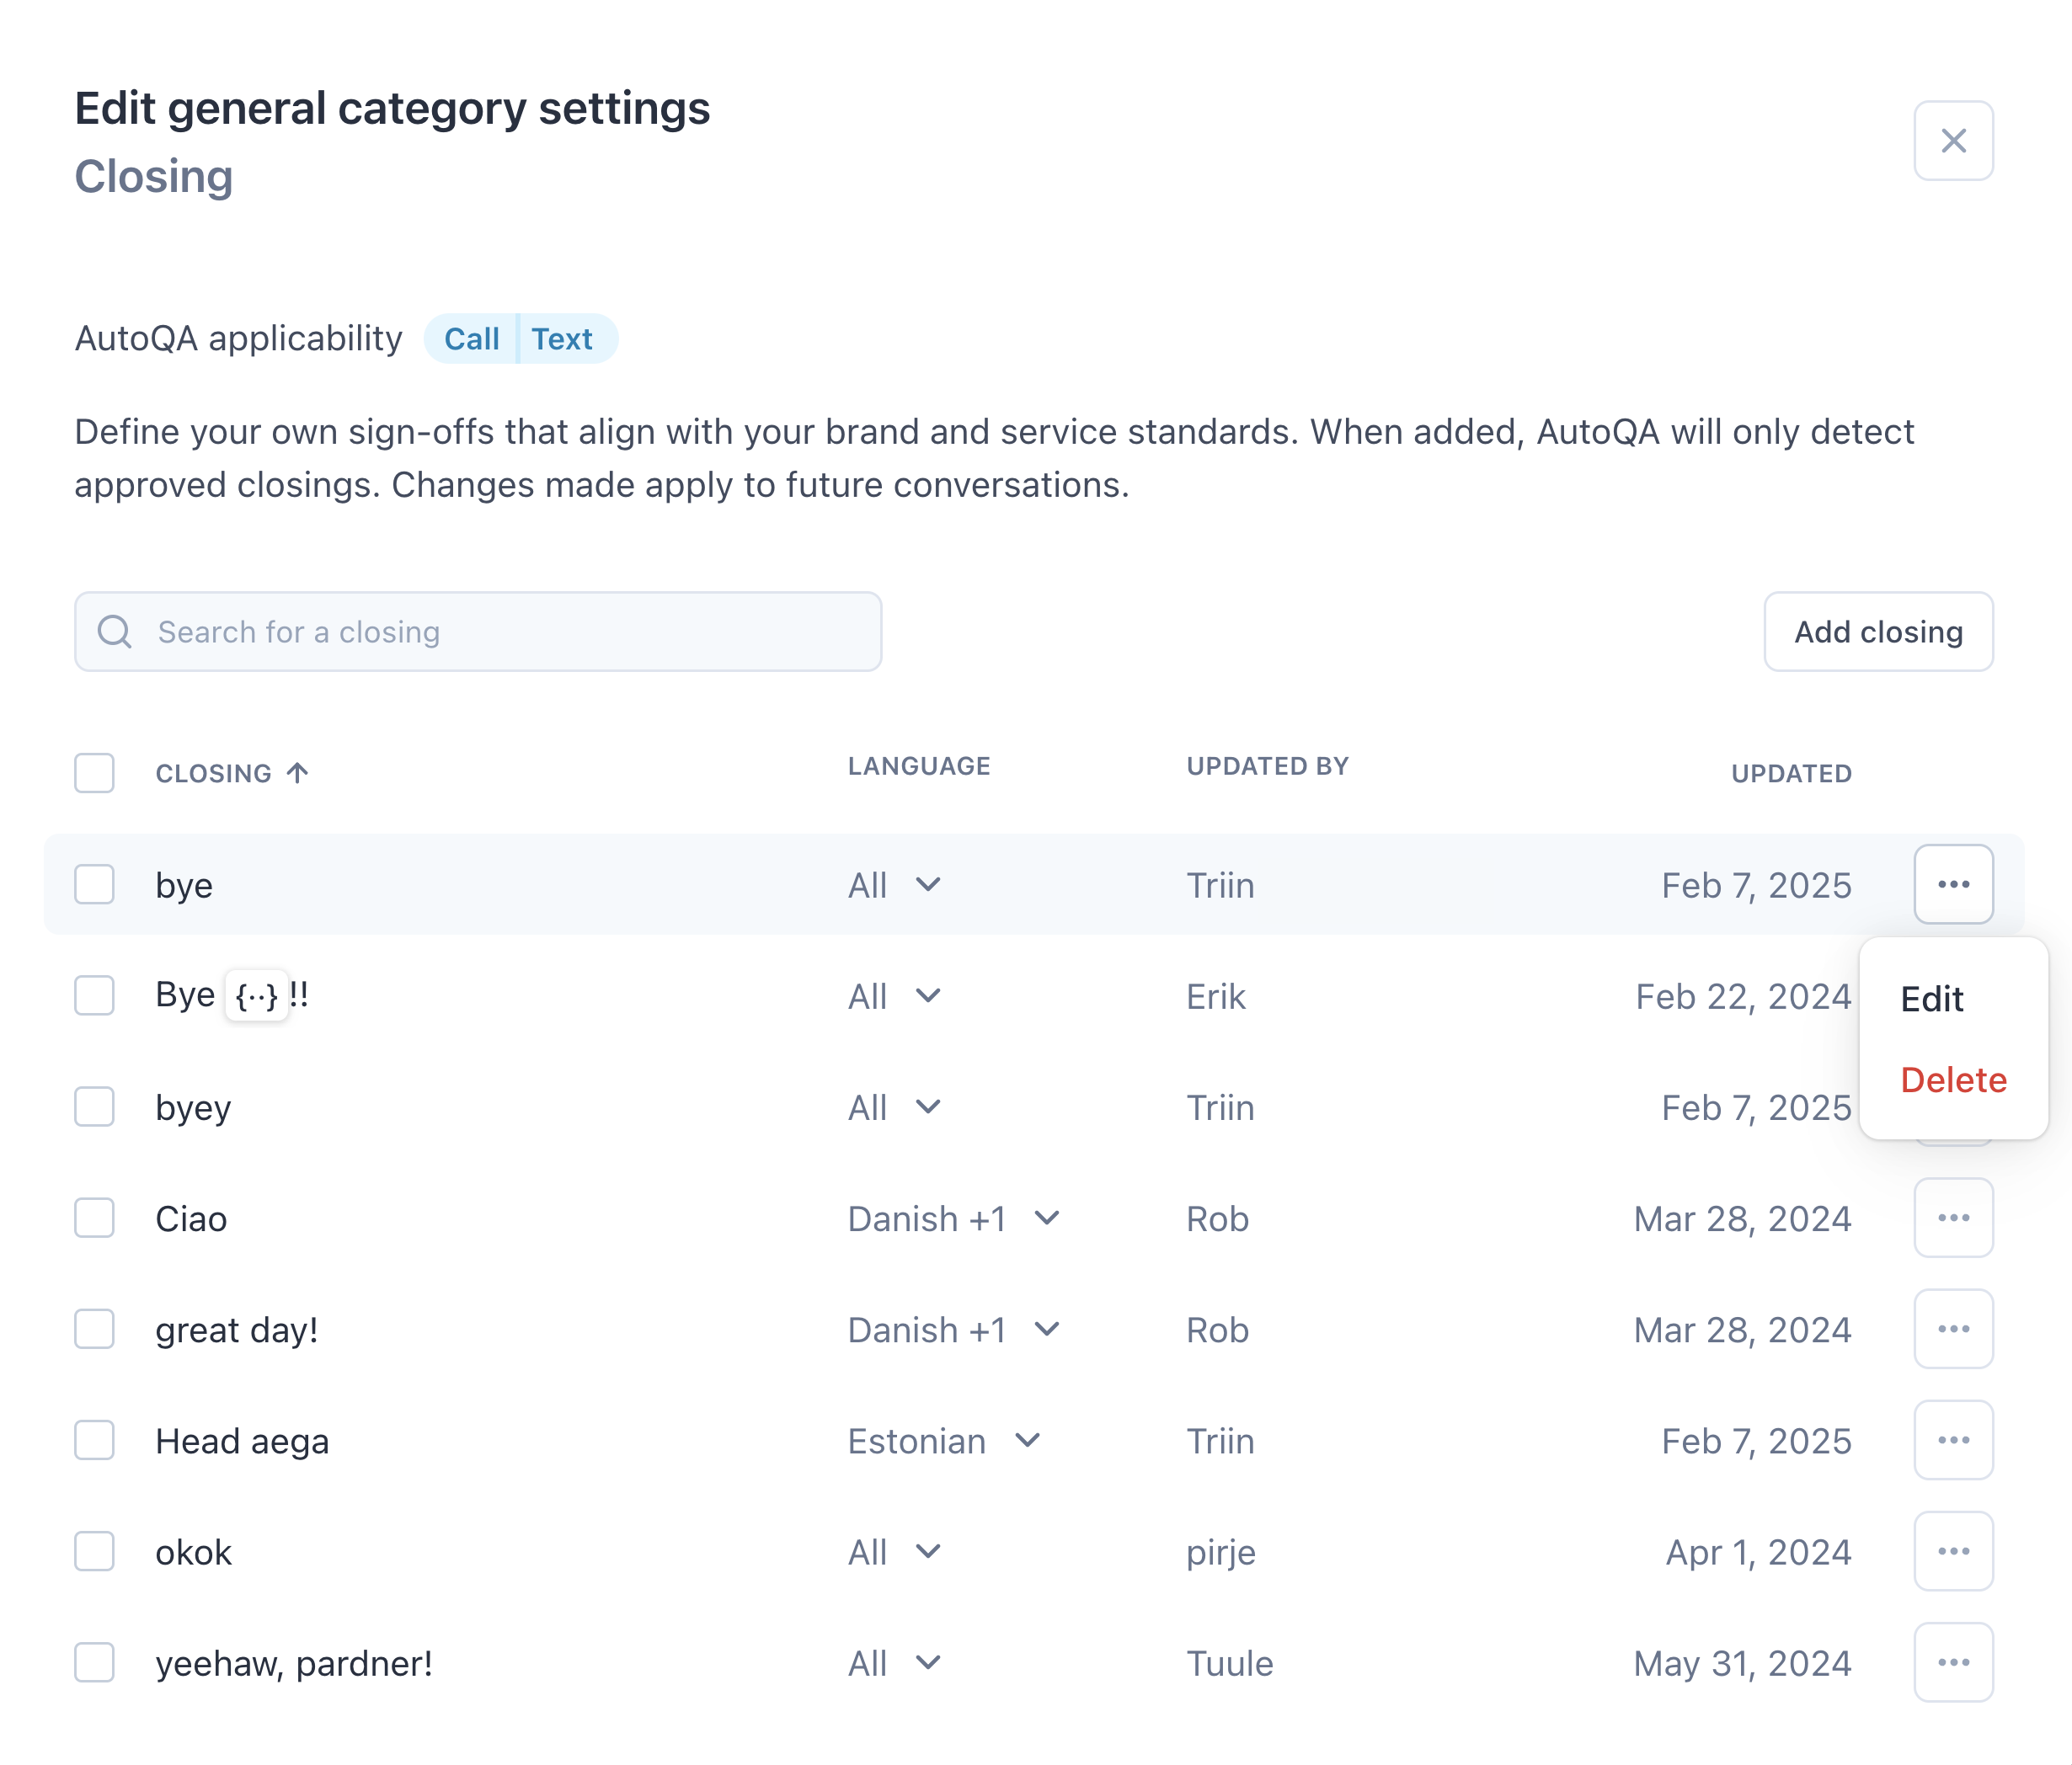
Task: Choose Delete from the row menu
Action: pyautogui.click(x=1953, y=1079)
